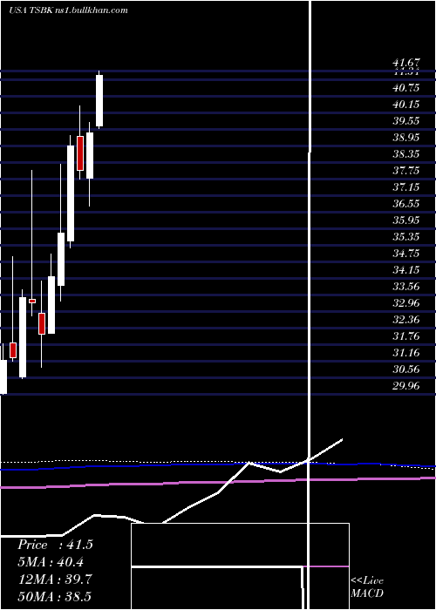
Task: Click the Price : 41.5 readout
Action: click(55, 545)
